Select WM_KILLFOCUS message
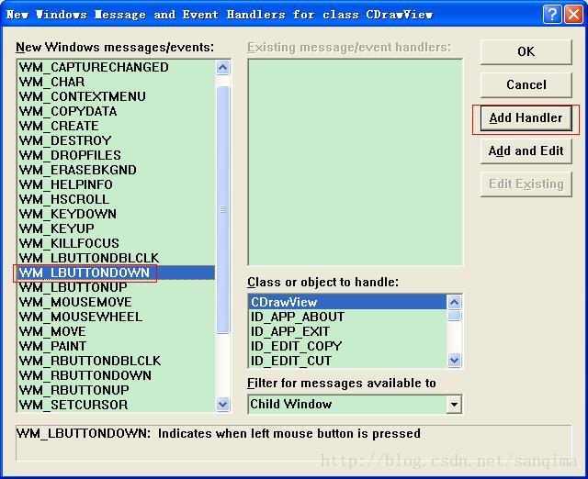 coord(117,243)
